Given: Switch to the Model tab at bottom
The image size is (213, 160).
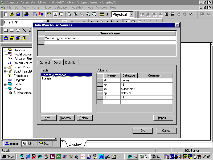Looking at the screenshot, I should click(x=12, y=143).
